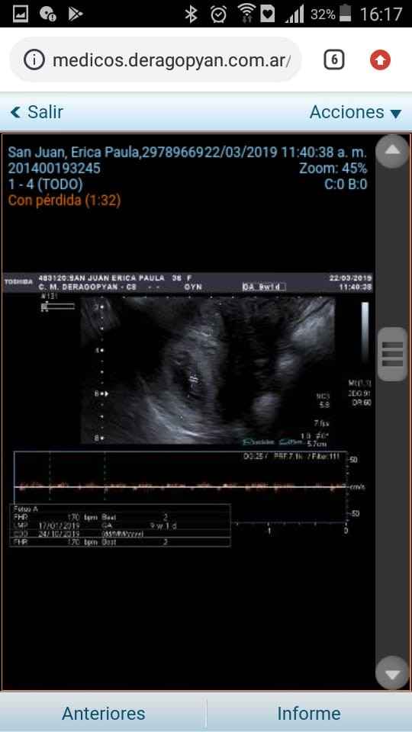Tap the alarm clock status icon

[x=218, y=14]
